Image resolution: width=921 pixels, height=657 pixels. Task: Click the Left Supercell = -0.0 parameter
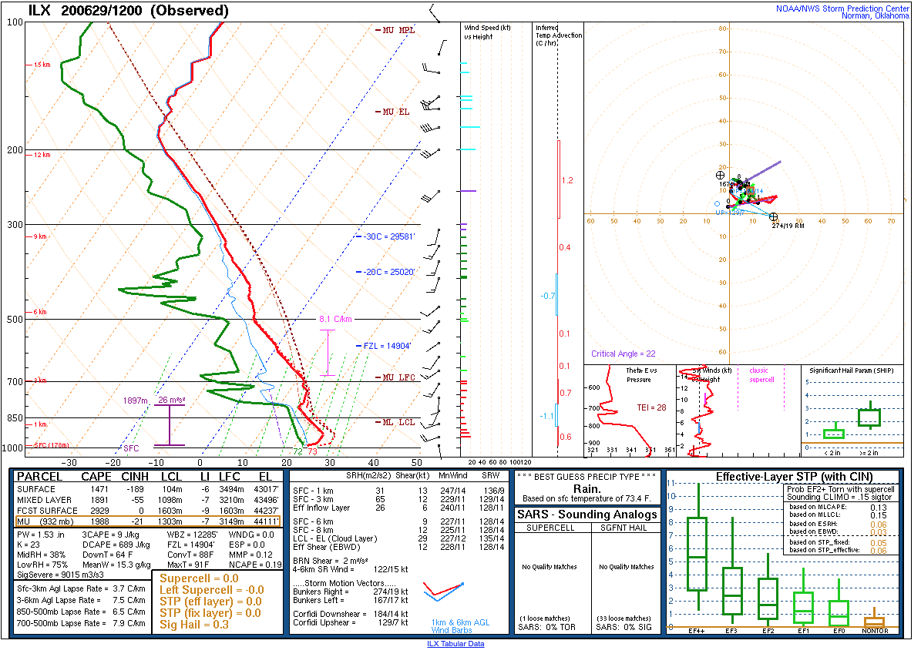point(212,590)
